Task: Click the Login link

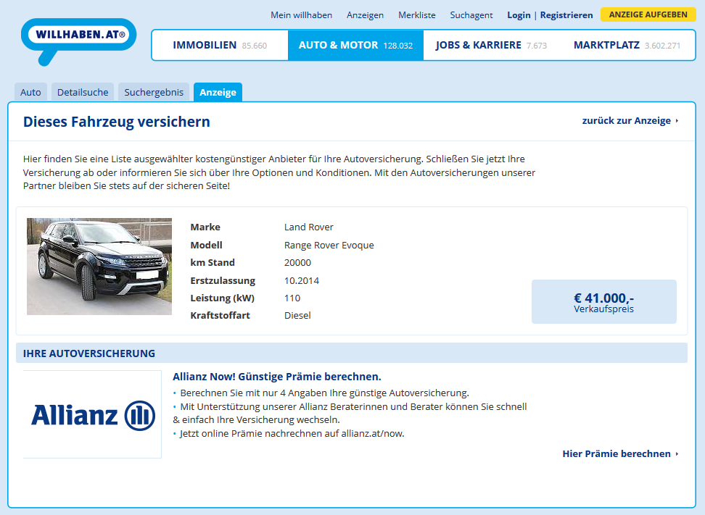Action: click(519, 14)
